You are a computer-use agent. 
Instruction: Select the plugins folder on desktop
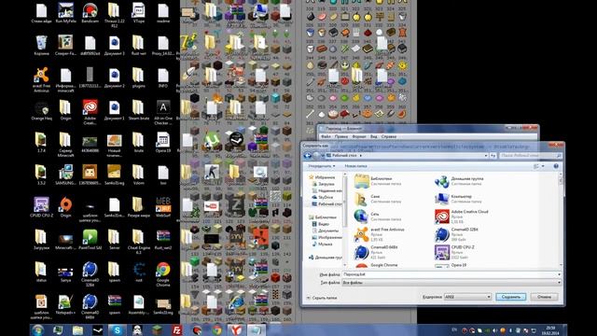point(139,77)
